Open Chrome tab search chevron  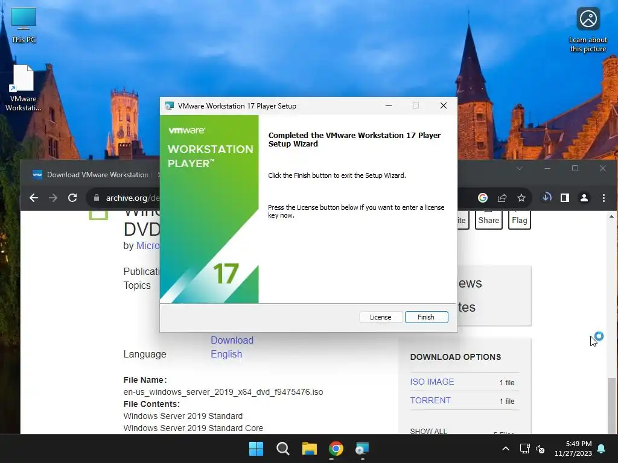pos(520,168)
